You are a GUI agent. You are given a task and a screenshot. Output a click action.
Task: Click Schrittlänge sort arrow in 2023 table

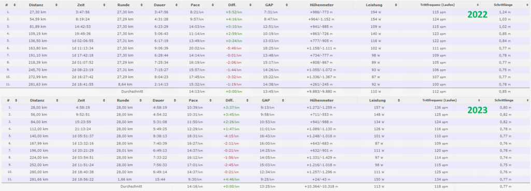527,100
